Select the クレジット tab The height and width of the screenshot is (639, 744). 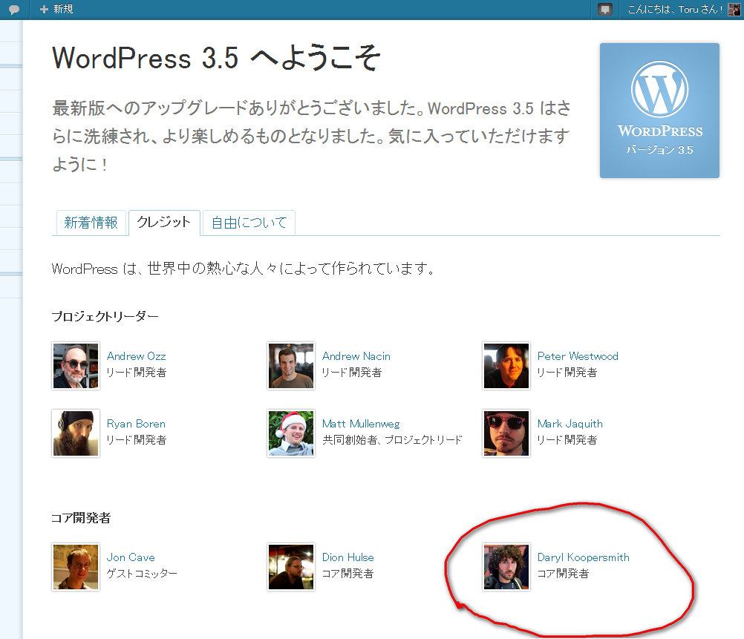[x=164, y=223]
